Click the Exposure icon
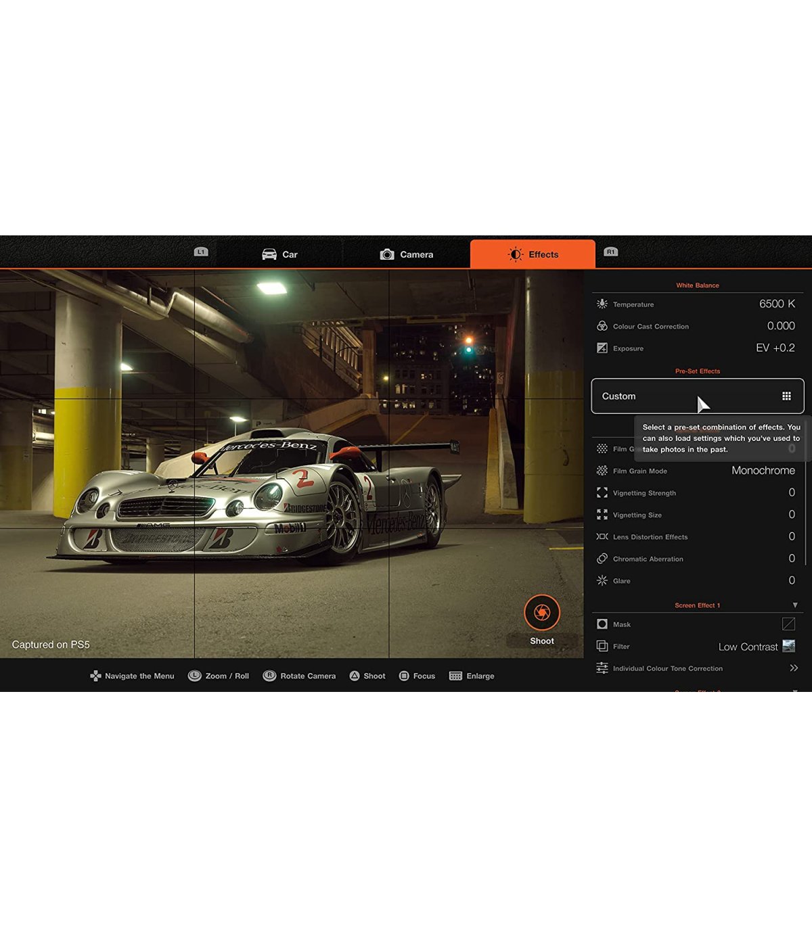The image size is (812, 928). (602, 348)
